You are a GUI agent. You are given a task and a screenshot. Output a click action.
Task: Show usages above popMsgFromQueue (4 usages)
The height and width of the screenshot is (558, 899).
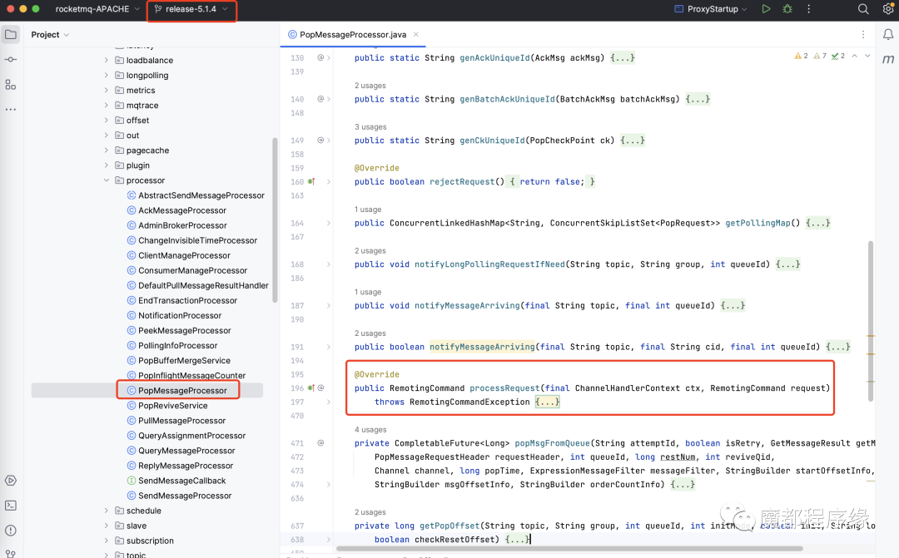click(370, 430)
